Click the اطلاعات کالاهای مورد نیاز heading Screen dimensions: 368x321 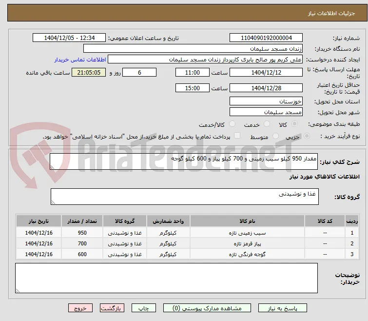(x=324, y=177)
